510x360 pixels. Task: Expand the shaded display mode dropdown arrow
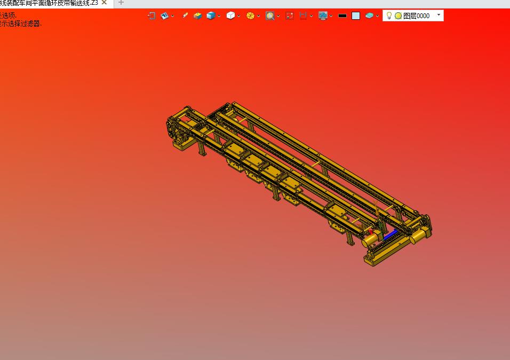[219, 16]
